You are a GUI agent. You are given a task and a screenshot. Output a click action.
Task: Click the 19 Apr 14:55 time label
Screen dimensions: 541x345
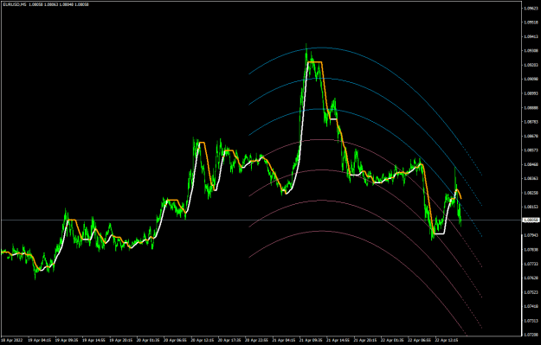93,340
